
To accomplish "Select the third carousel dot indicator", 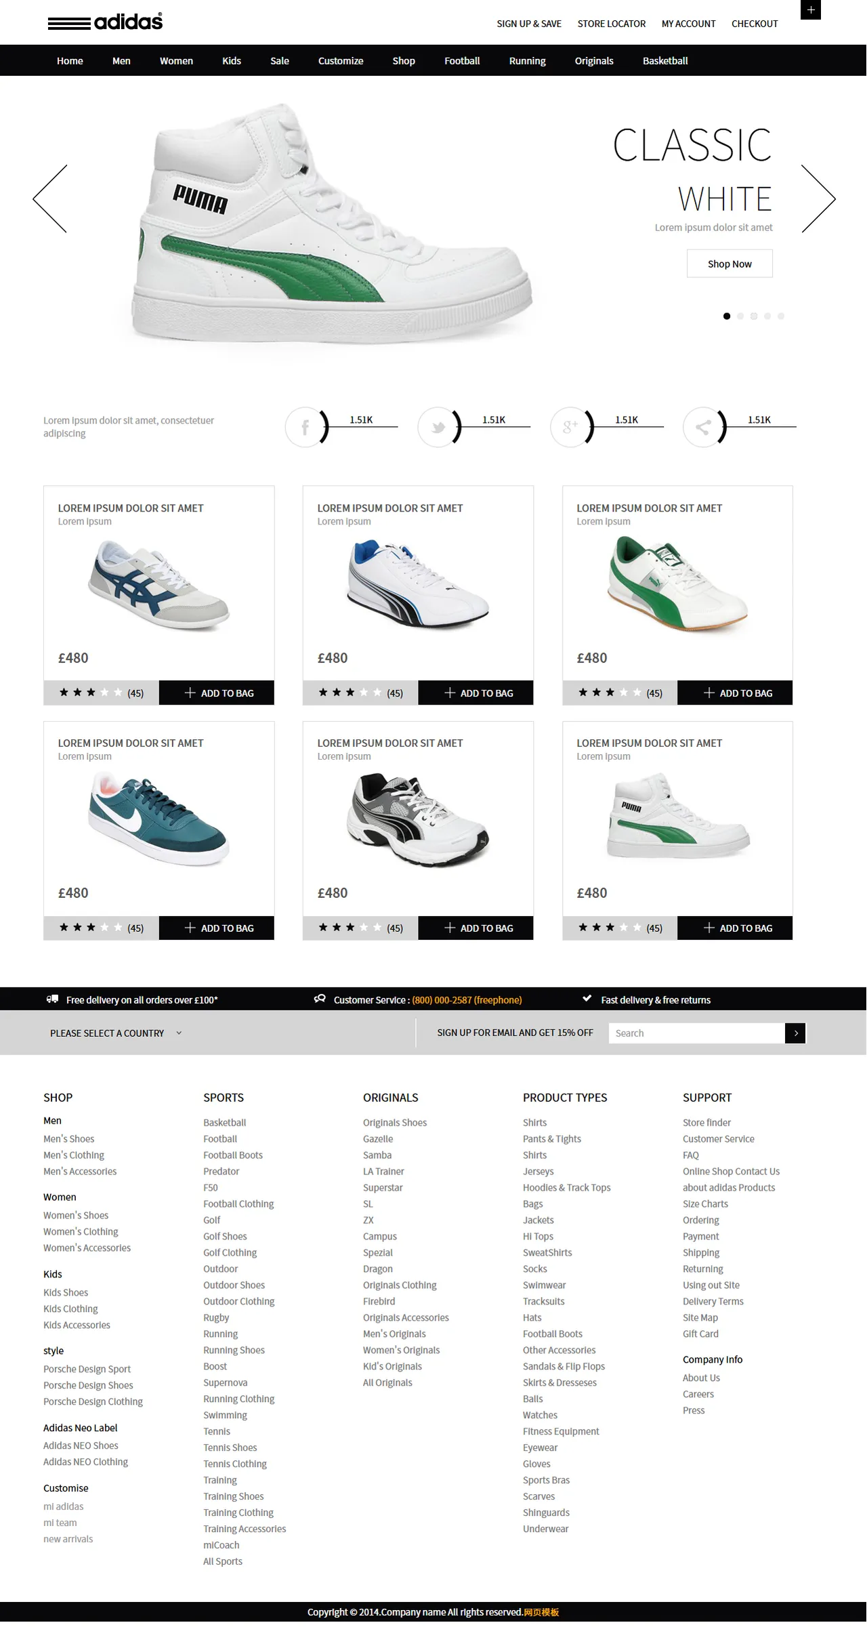I will pos(754,316).
